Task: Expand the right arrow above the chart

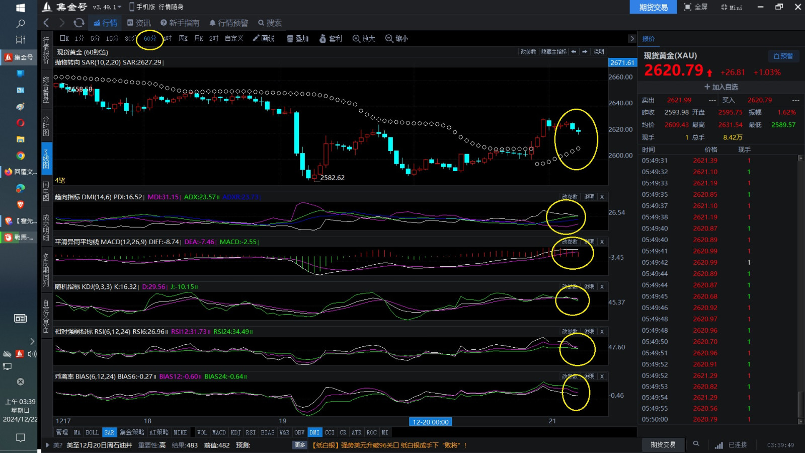Action: 632,38
